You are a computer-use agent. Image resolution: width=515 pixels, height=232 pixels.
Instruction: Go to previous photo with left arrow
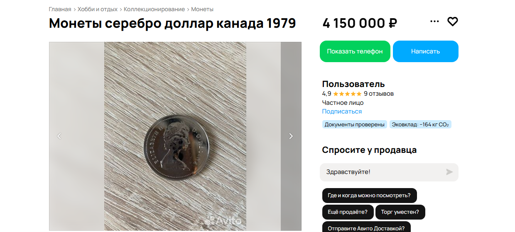(x=59, y=136)
